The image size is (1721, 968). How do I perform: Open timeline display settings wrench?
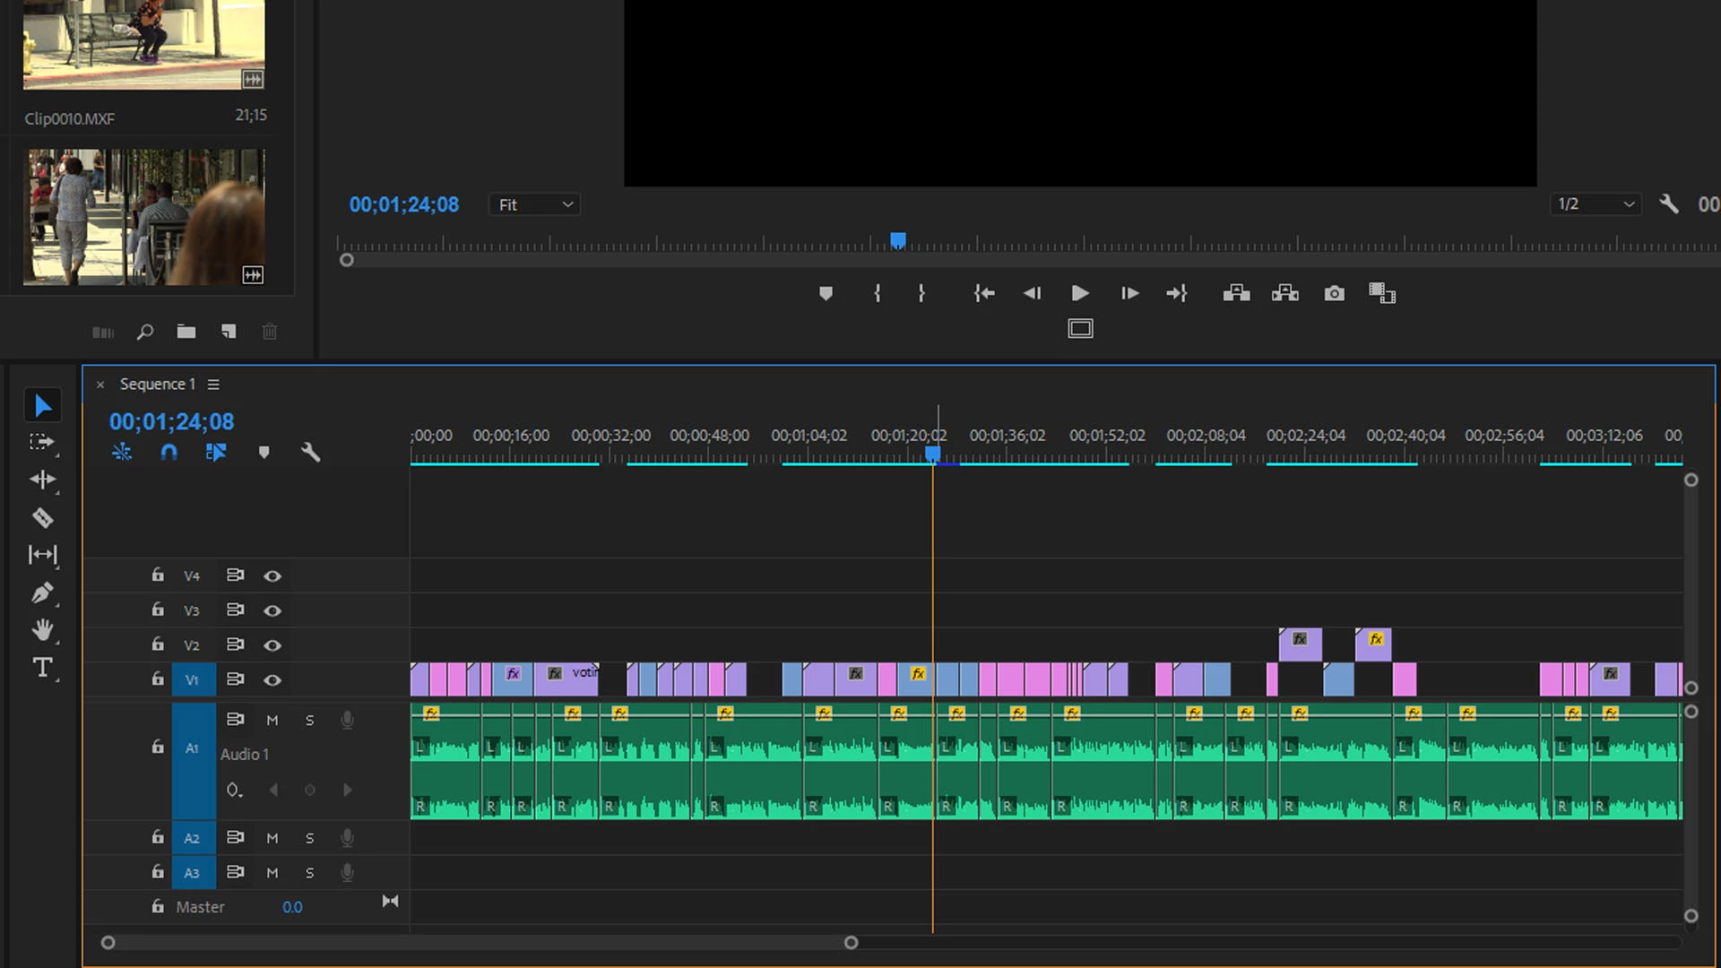(x=310, y=453)
